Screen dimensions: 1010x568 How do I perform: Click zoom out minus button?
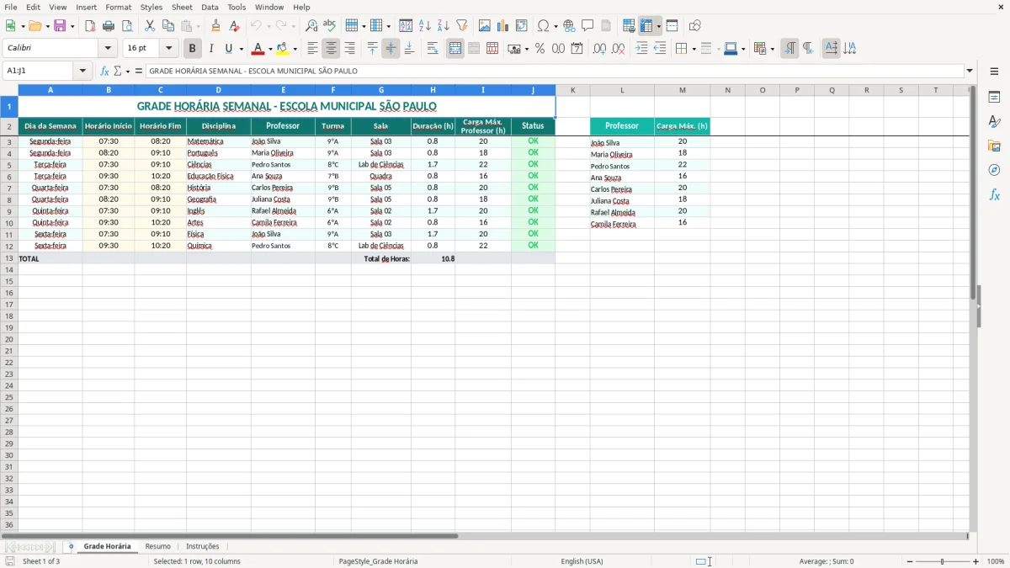(x=910, y=561)
